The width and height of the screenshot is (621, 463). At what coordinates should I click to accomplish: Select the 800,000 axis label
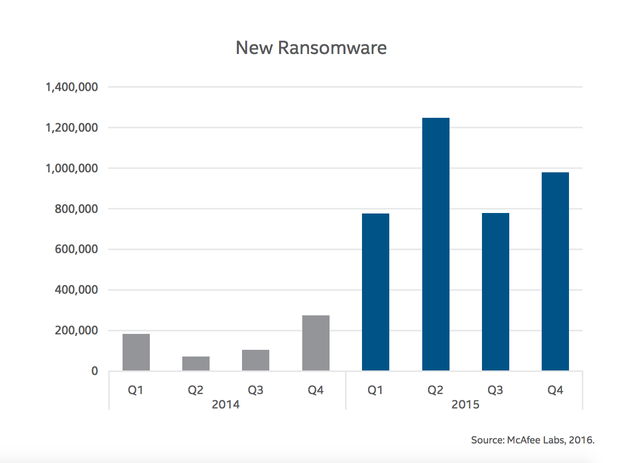coord(76,209)
